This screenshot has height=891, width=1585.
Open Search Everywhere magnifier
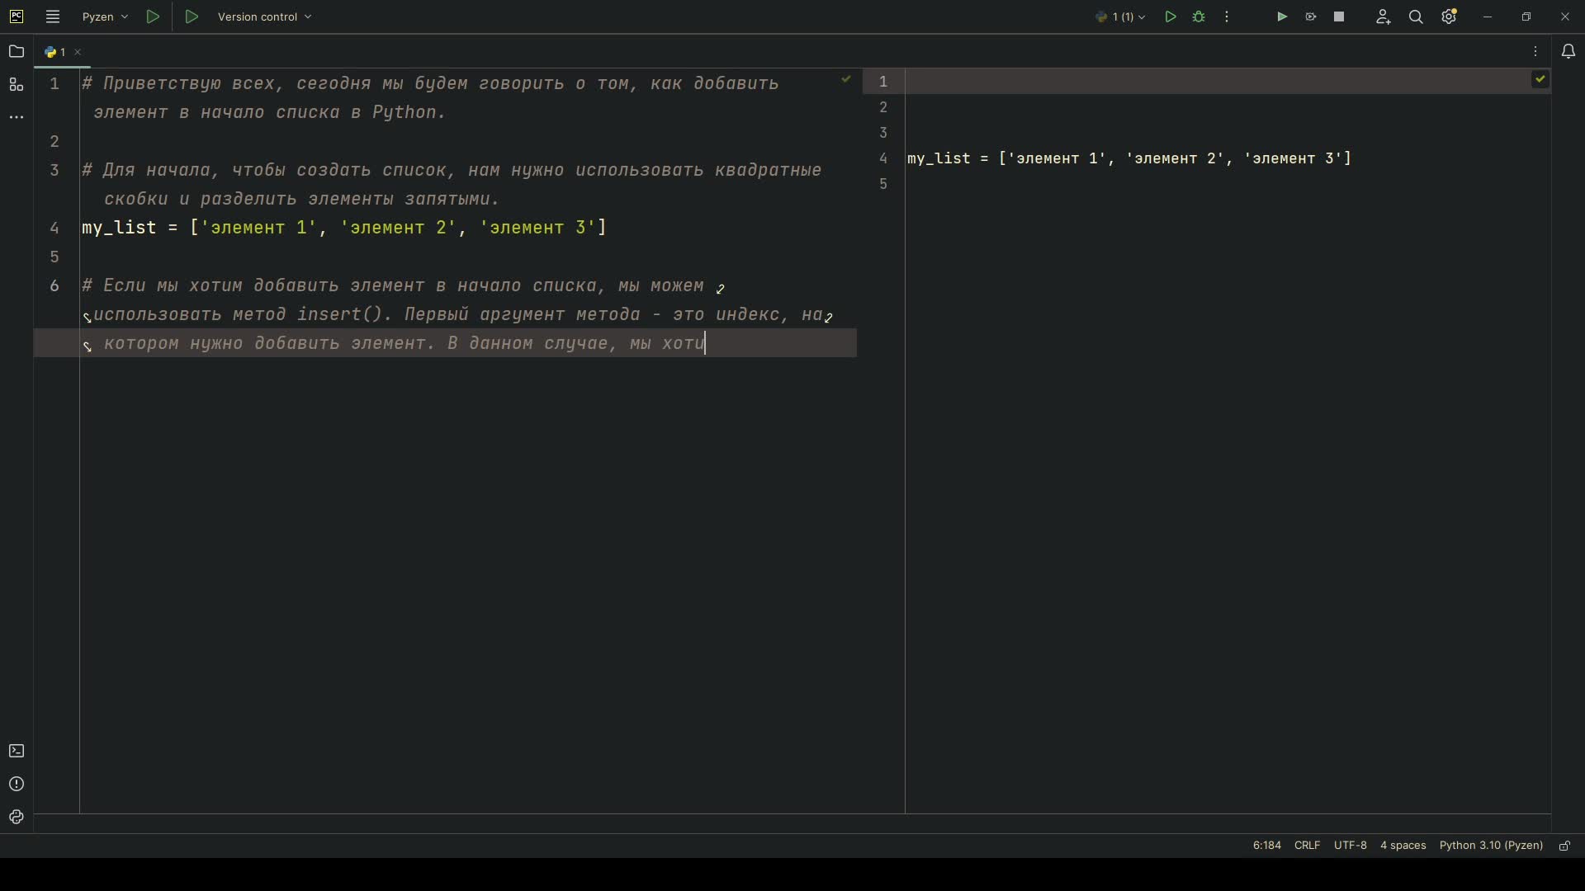pyautogui.click(x=1416, y=16)
